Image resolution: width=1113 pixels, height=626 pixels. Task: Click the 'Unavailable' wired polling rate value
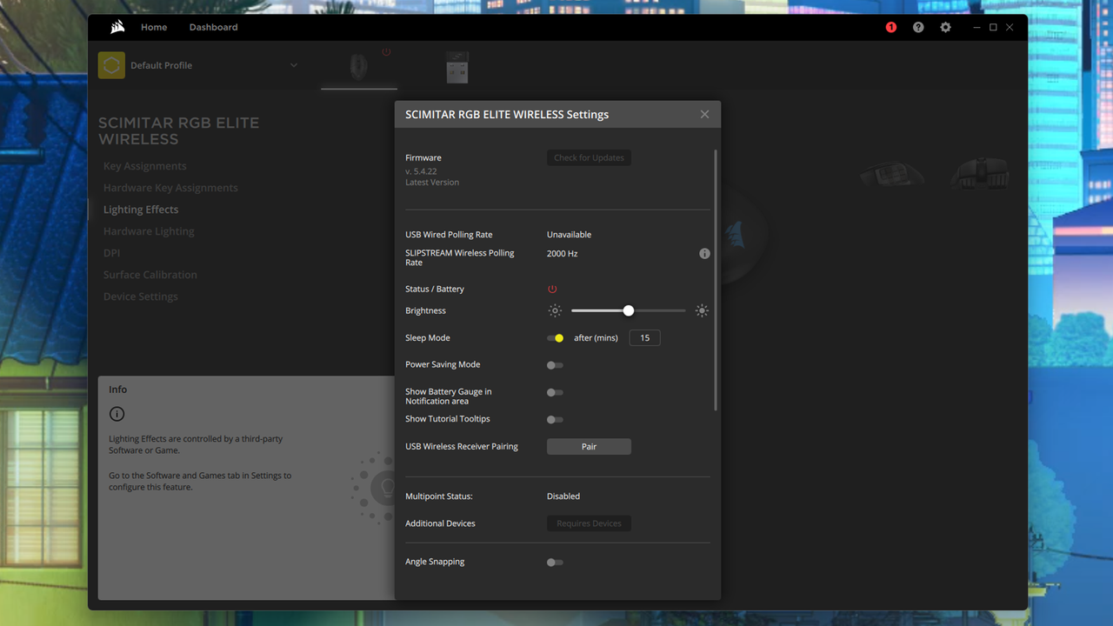click(569, 235)
